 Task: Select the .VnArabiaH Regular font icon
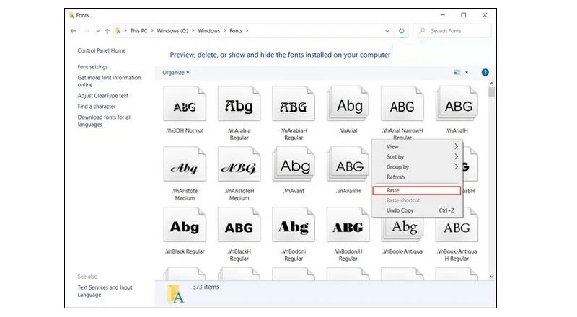(294, 104)
